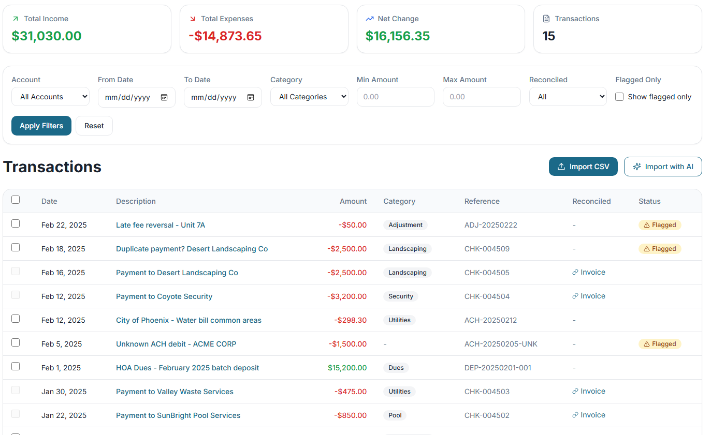Screen dimensions: 711x435
Task: Open the All Categories dropdown
Action: click(x=309, y=97)
